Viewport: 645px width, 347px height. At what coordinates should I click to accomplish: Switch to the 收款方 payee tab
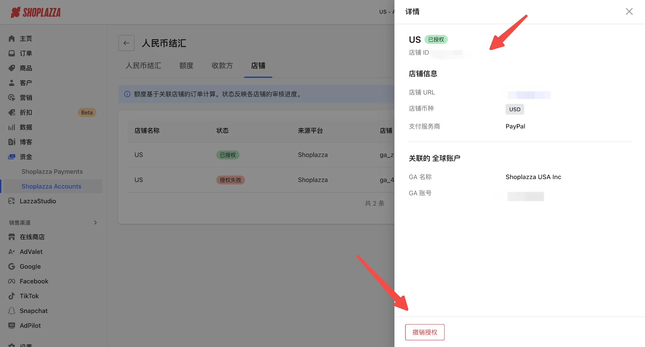click(222, 65)
